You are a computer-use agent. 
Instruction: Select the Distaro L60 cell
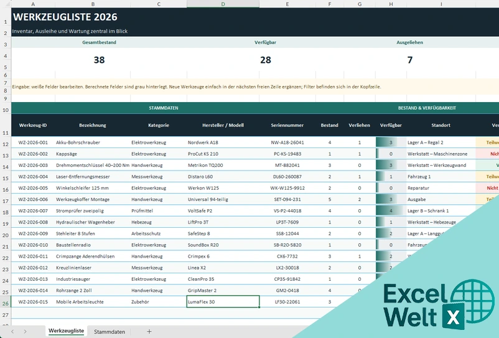pyautogui.click(x=223, y=177)
